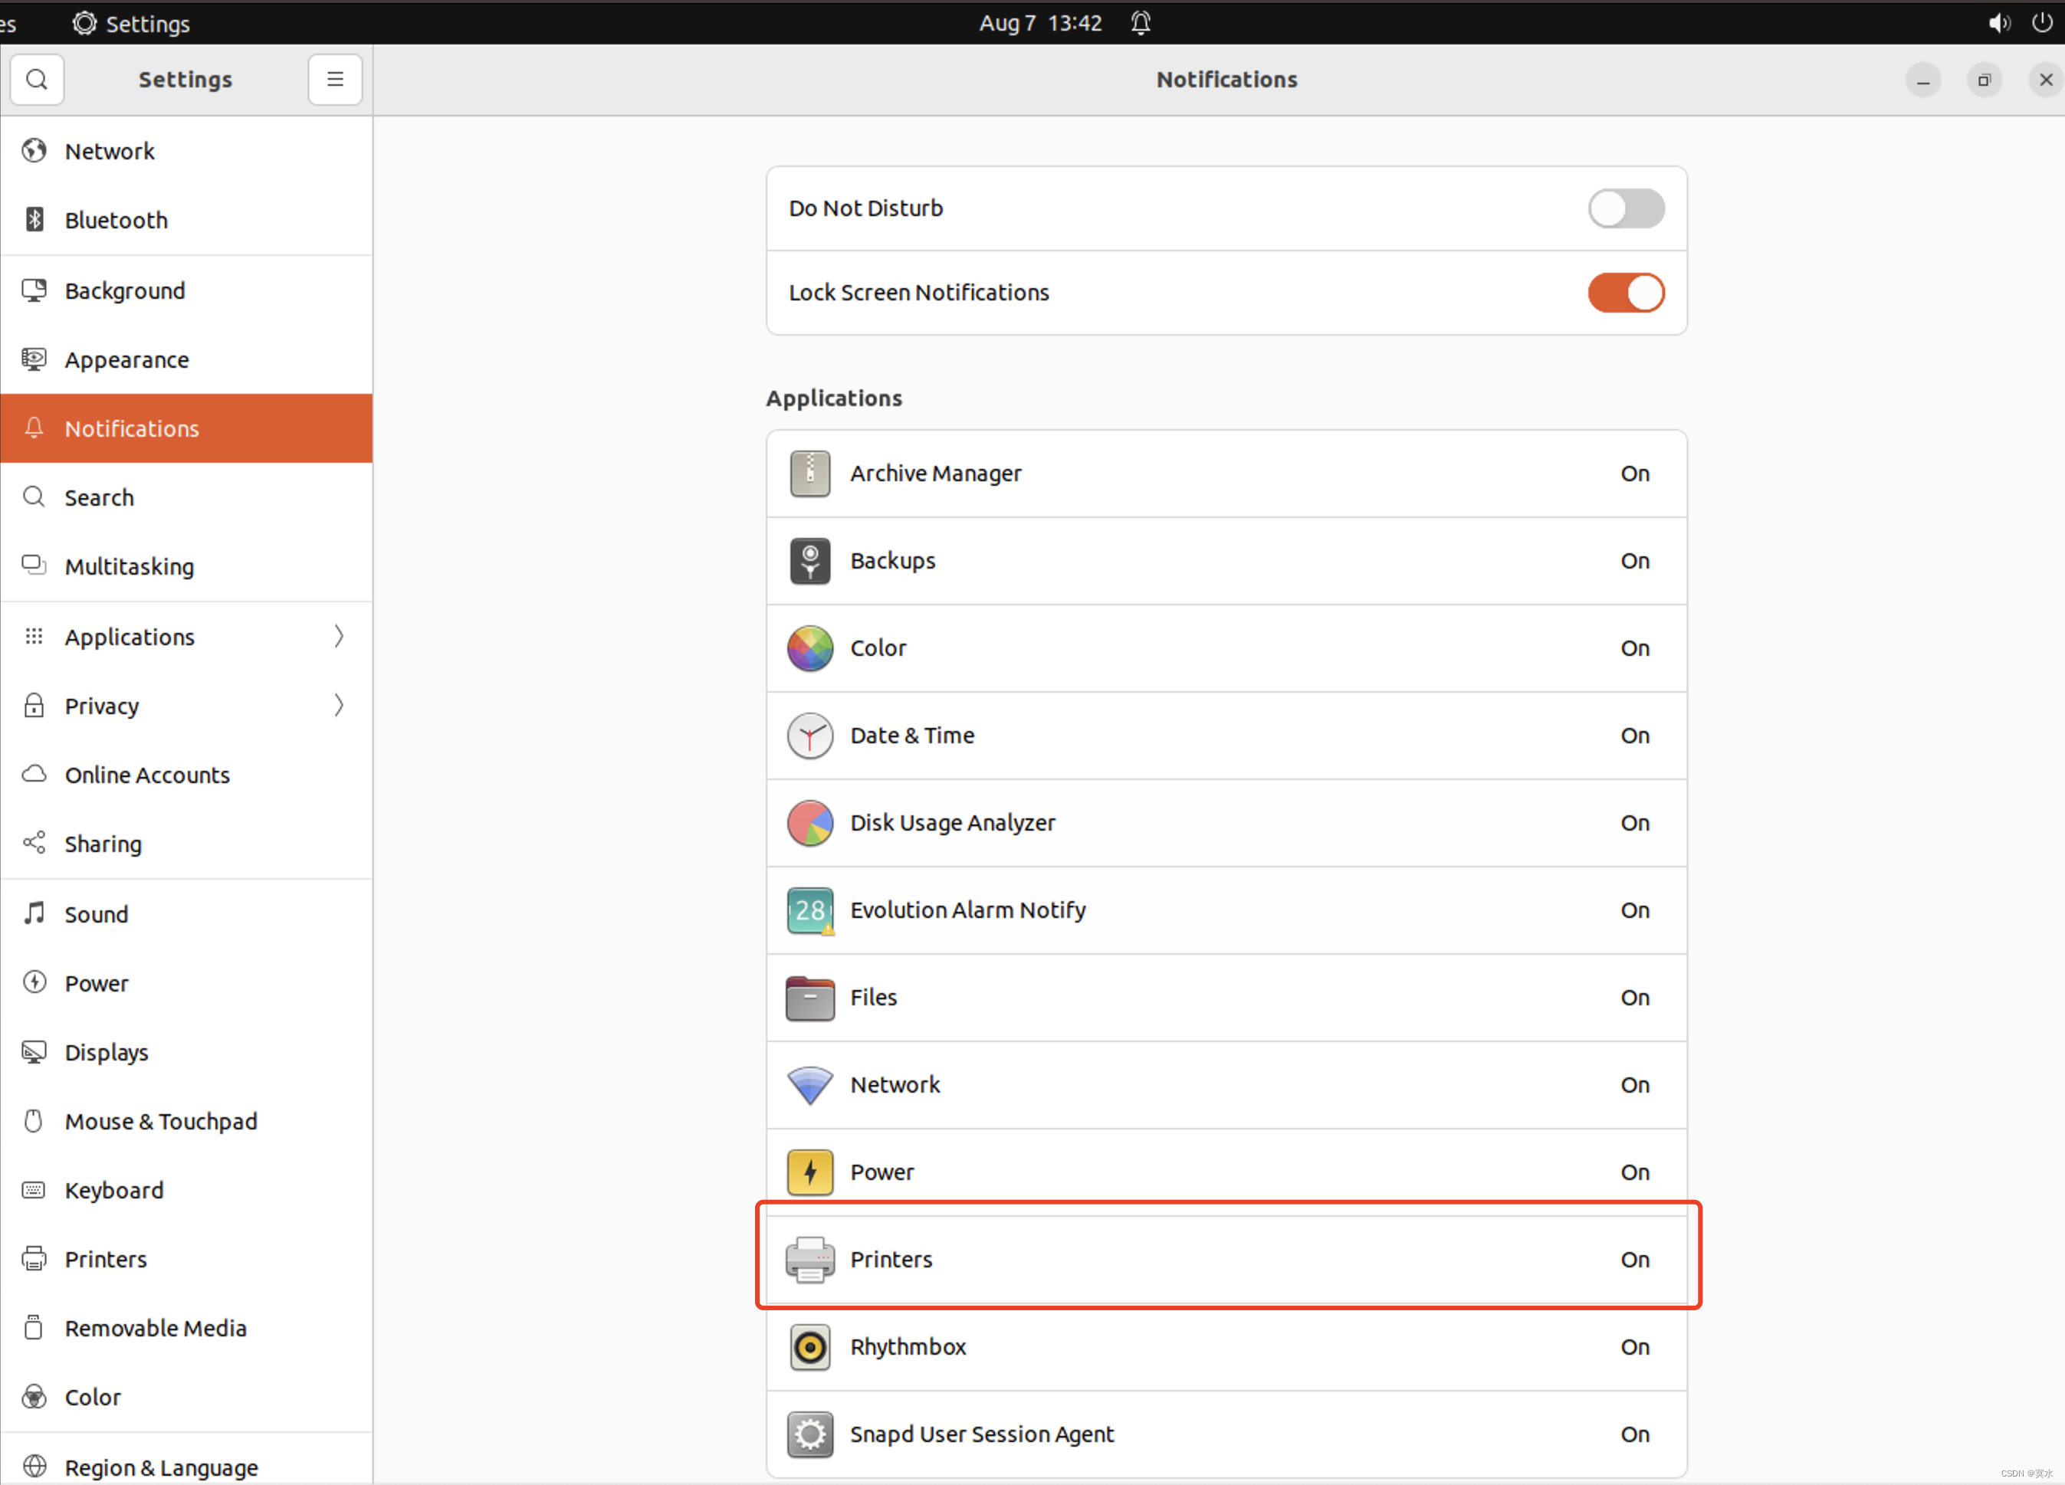Select the Bluetooth settings icon

click(34, 219)
